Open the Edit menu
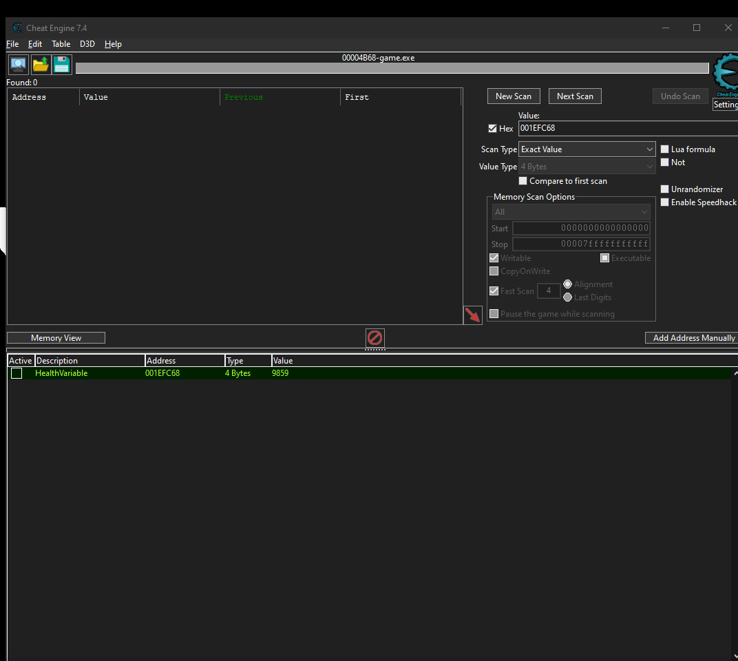 tap(35, 44)
